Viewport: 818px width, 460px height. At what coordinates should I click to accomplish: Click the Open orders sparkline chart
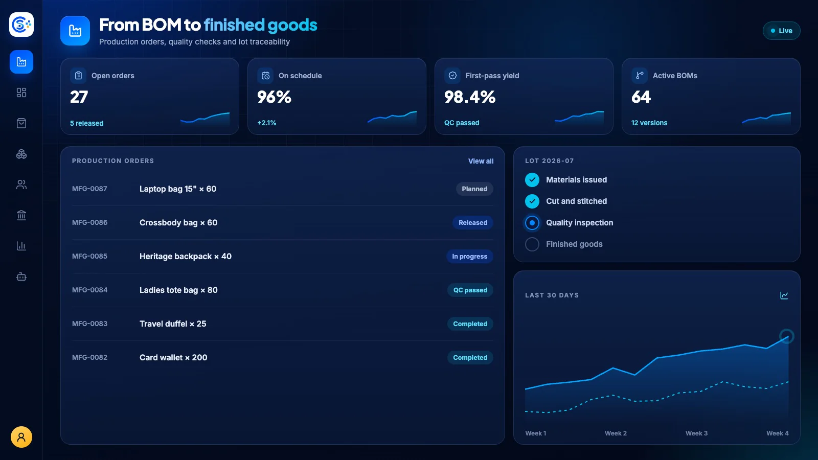coord(205,119)
